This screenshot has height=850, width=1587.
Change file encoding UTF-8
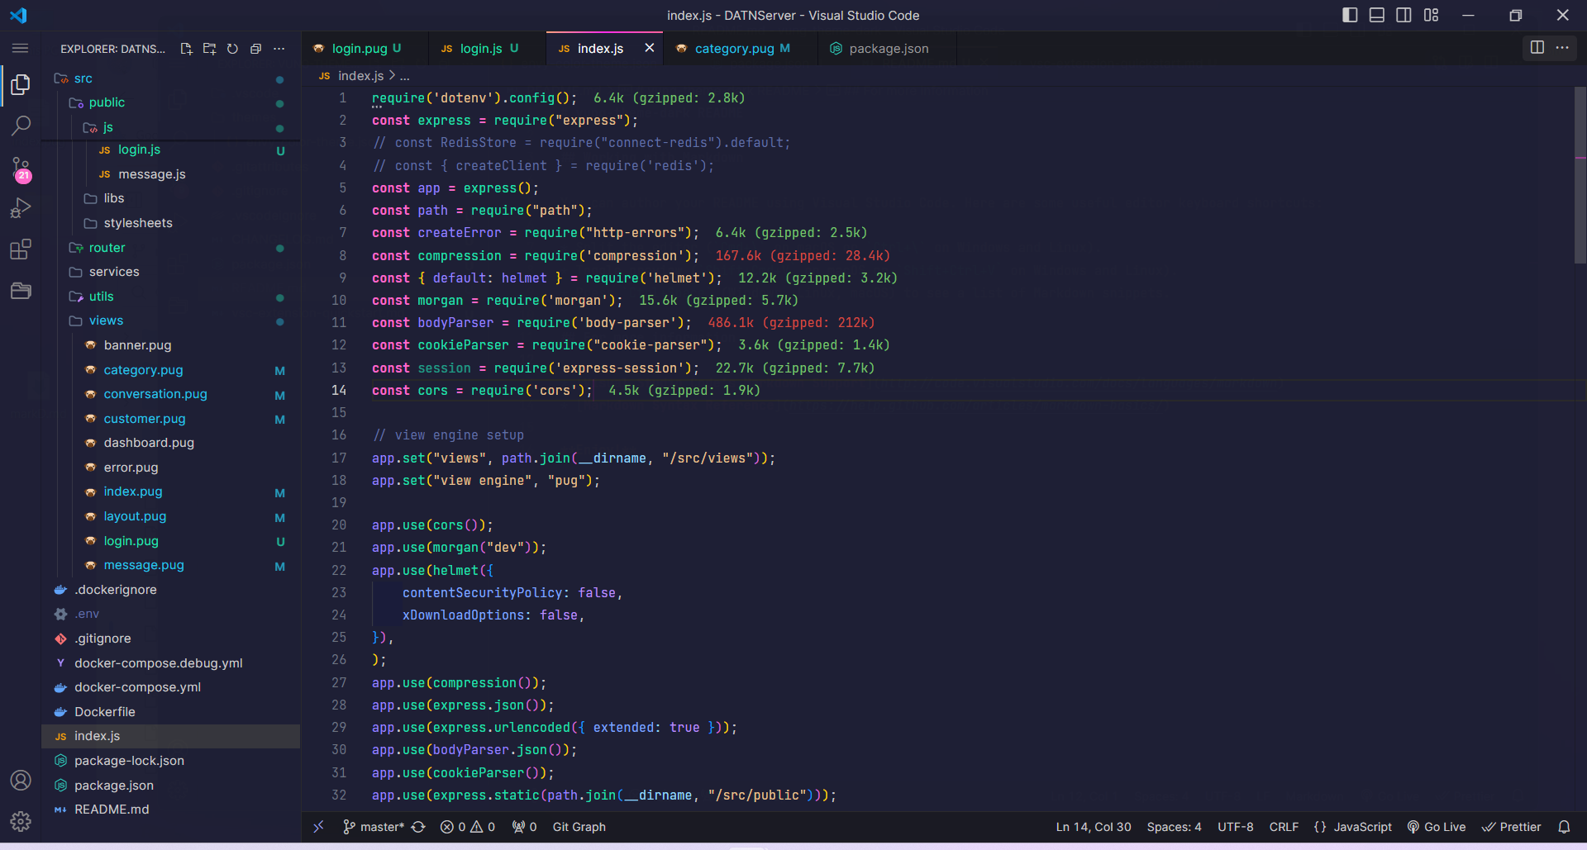[1235, 827]
